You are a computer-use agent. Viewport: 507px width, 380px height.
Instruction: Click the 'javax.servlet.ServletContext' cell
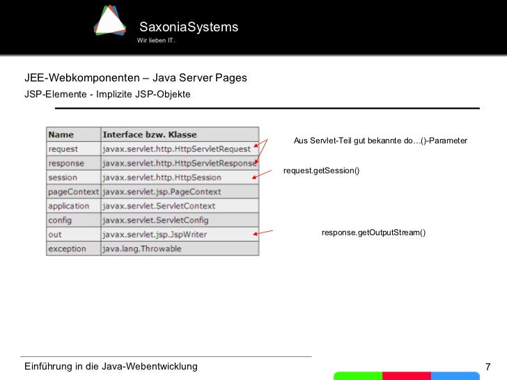click(x=180, y=206)
